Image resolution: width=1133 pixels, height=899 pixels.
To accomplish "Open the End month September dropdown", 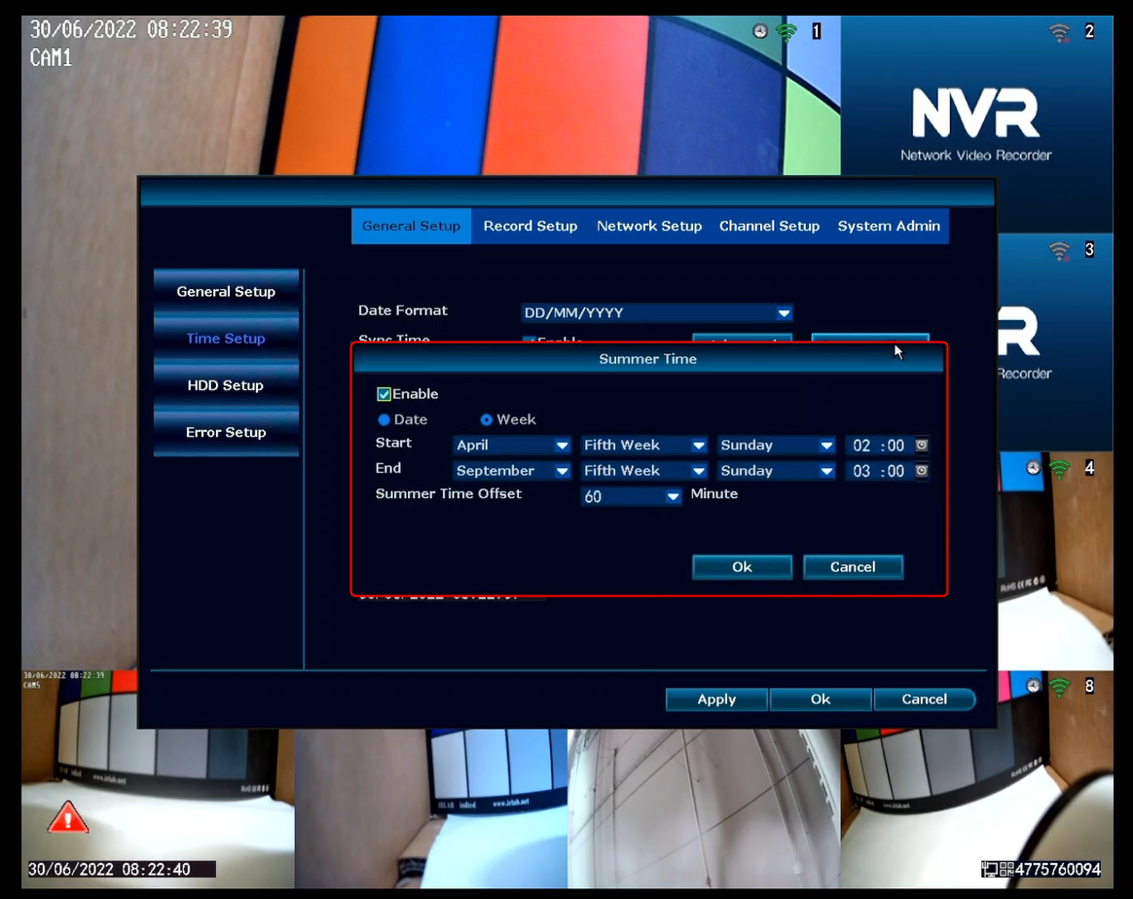I will (x=512, y=471).
